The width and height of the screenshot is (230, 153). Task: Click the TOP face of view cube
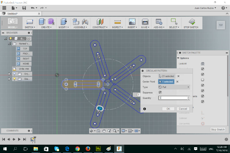click(221, 25)
